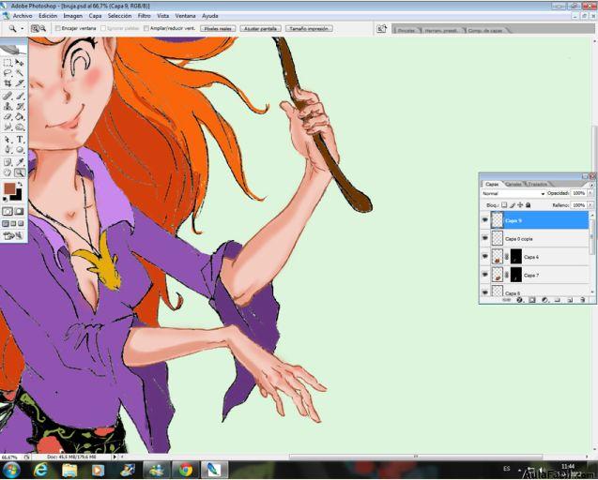
Task: Select the Clone Stamp tool
Action: tap(8, 106)
